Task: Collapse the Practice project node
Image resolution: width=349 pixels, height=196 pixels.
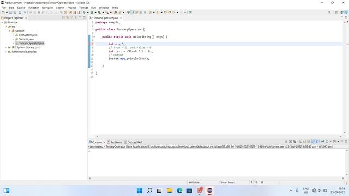Action: (x=2, y=22)
